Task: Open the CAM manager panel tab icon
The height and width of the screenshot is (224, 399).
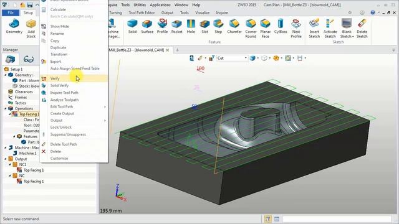Action: (10, 60)
